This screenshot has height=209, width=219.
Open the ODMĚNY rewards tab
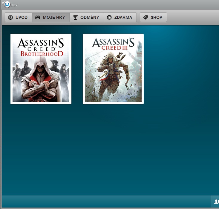[87, 17]
